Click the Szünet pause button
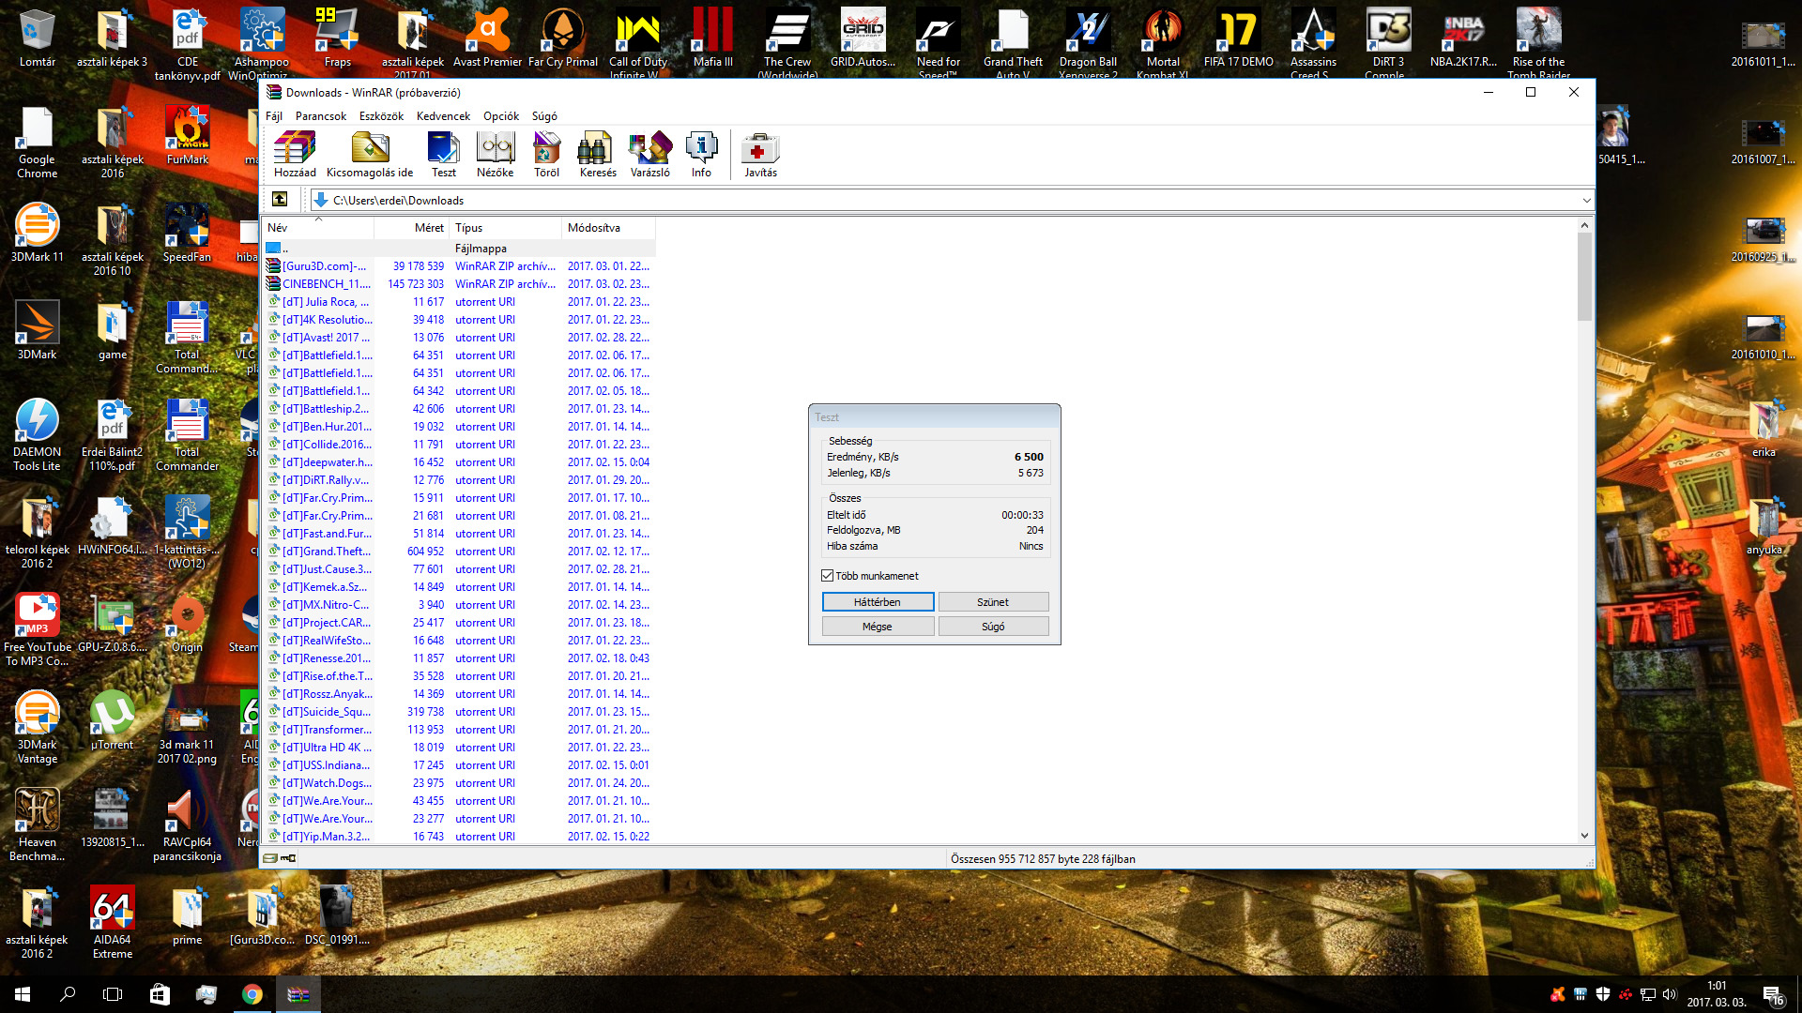The height and width of the screenshot is (1013, 1802). (x=993, y=602)
